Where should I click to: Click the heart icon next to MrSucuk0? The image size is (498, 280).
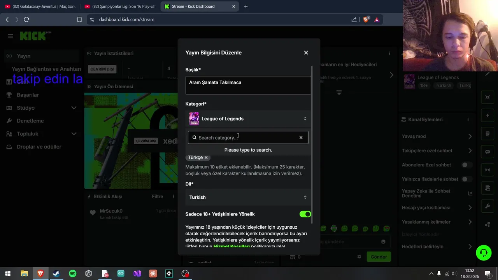93,213
